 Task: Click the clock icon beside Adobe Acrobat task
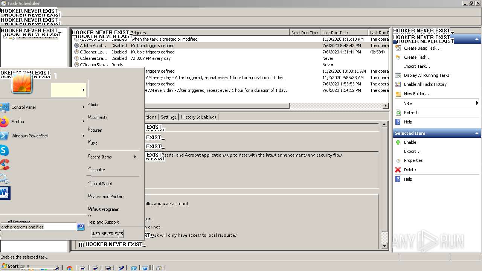pyautogui.click(x=76, y=46)
